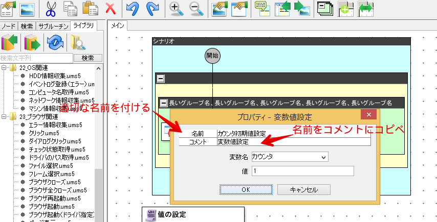Close the プロパティ - 変数値設定 dialog
Image resolution: width=437 pixels, height=222 pixels.
[368, 114]
